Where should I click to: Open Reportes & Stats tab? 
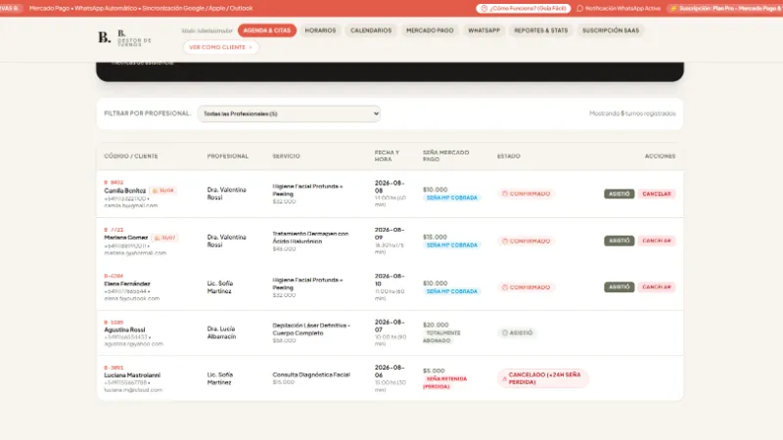(541, 30)
